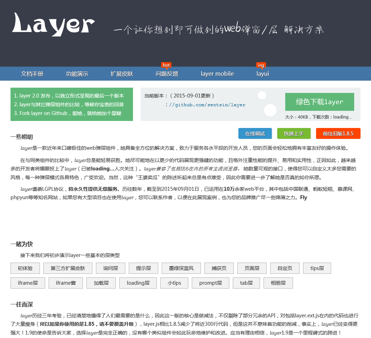Run the 加载层 demo button
Viewport: 371px width, 338px height.
tap(101, 283)
